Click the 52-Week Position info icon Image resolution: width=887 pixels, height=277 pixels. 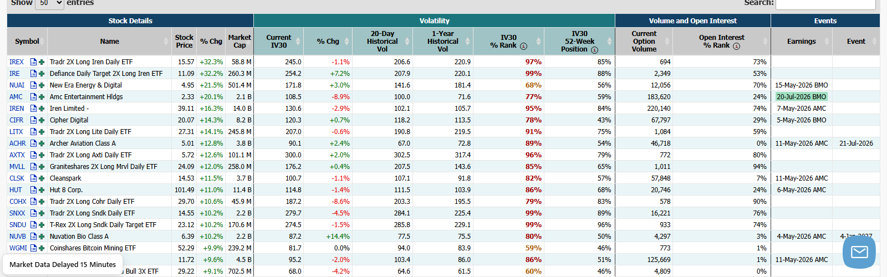click(x=594, y=50)
